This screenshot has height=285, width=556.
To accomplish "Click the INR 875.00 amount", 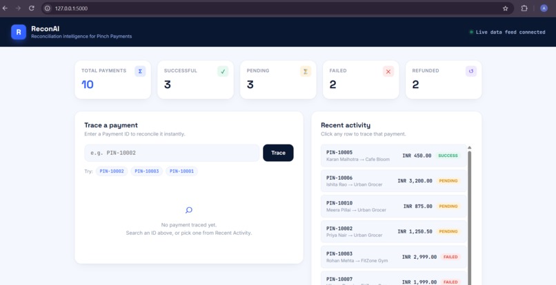I will (x=418, y=206).
